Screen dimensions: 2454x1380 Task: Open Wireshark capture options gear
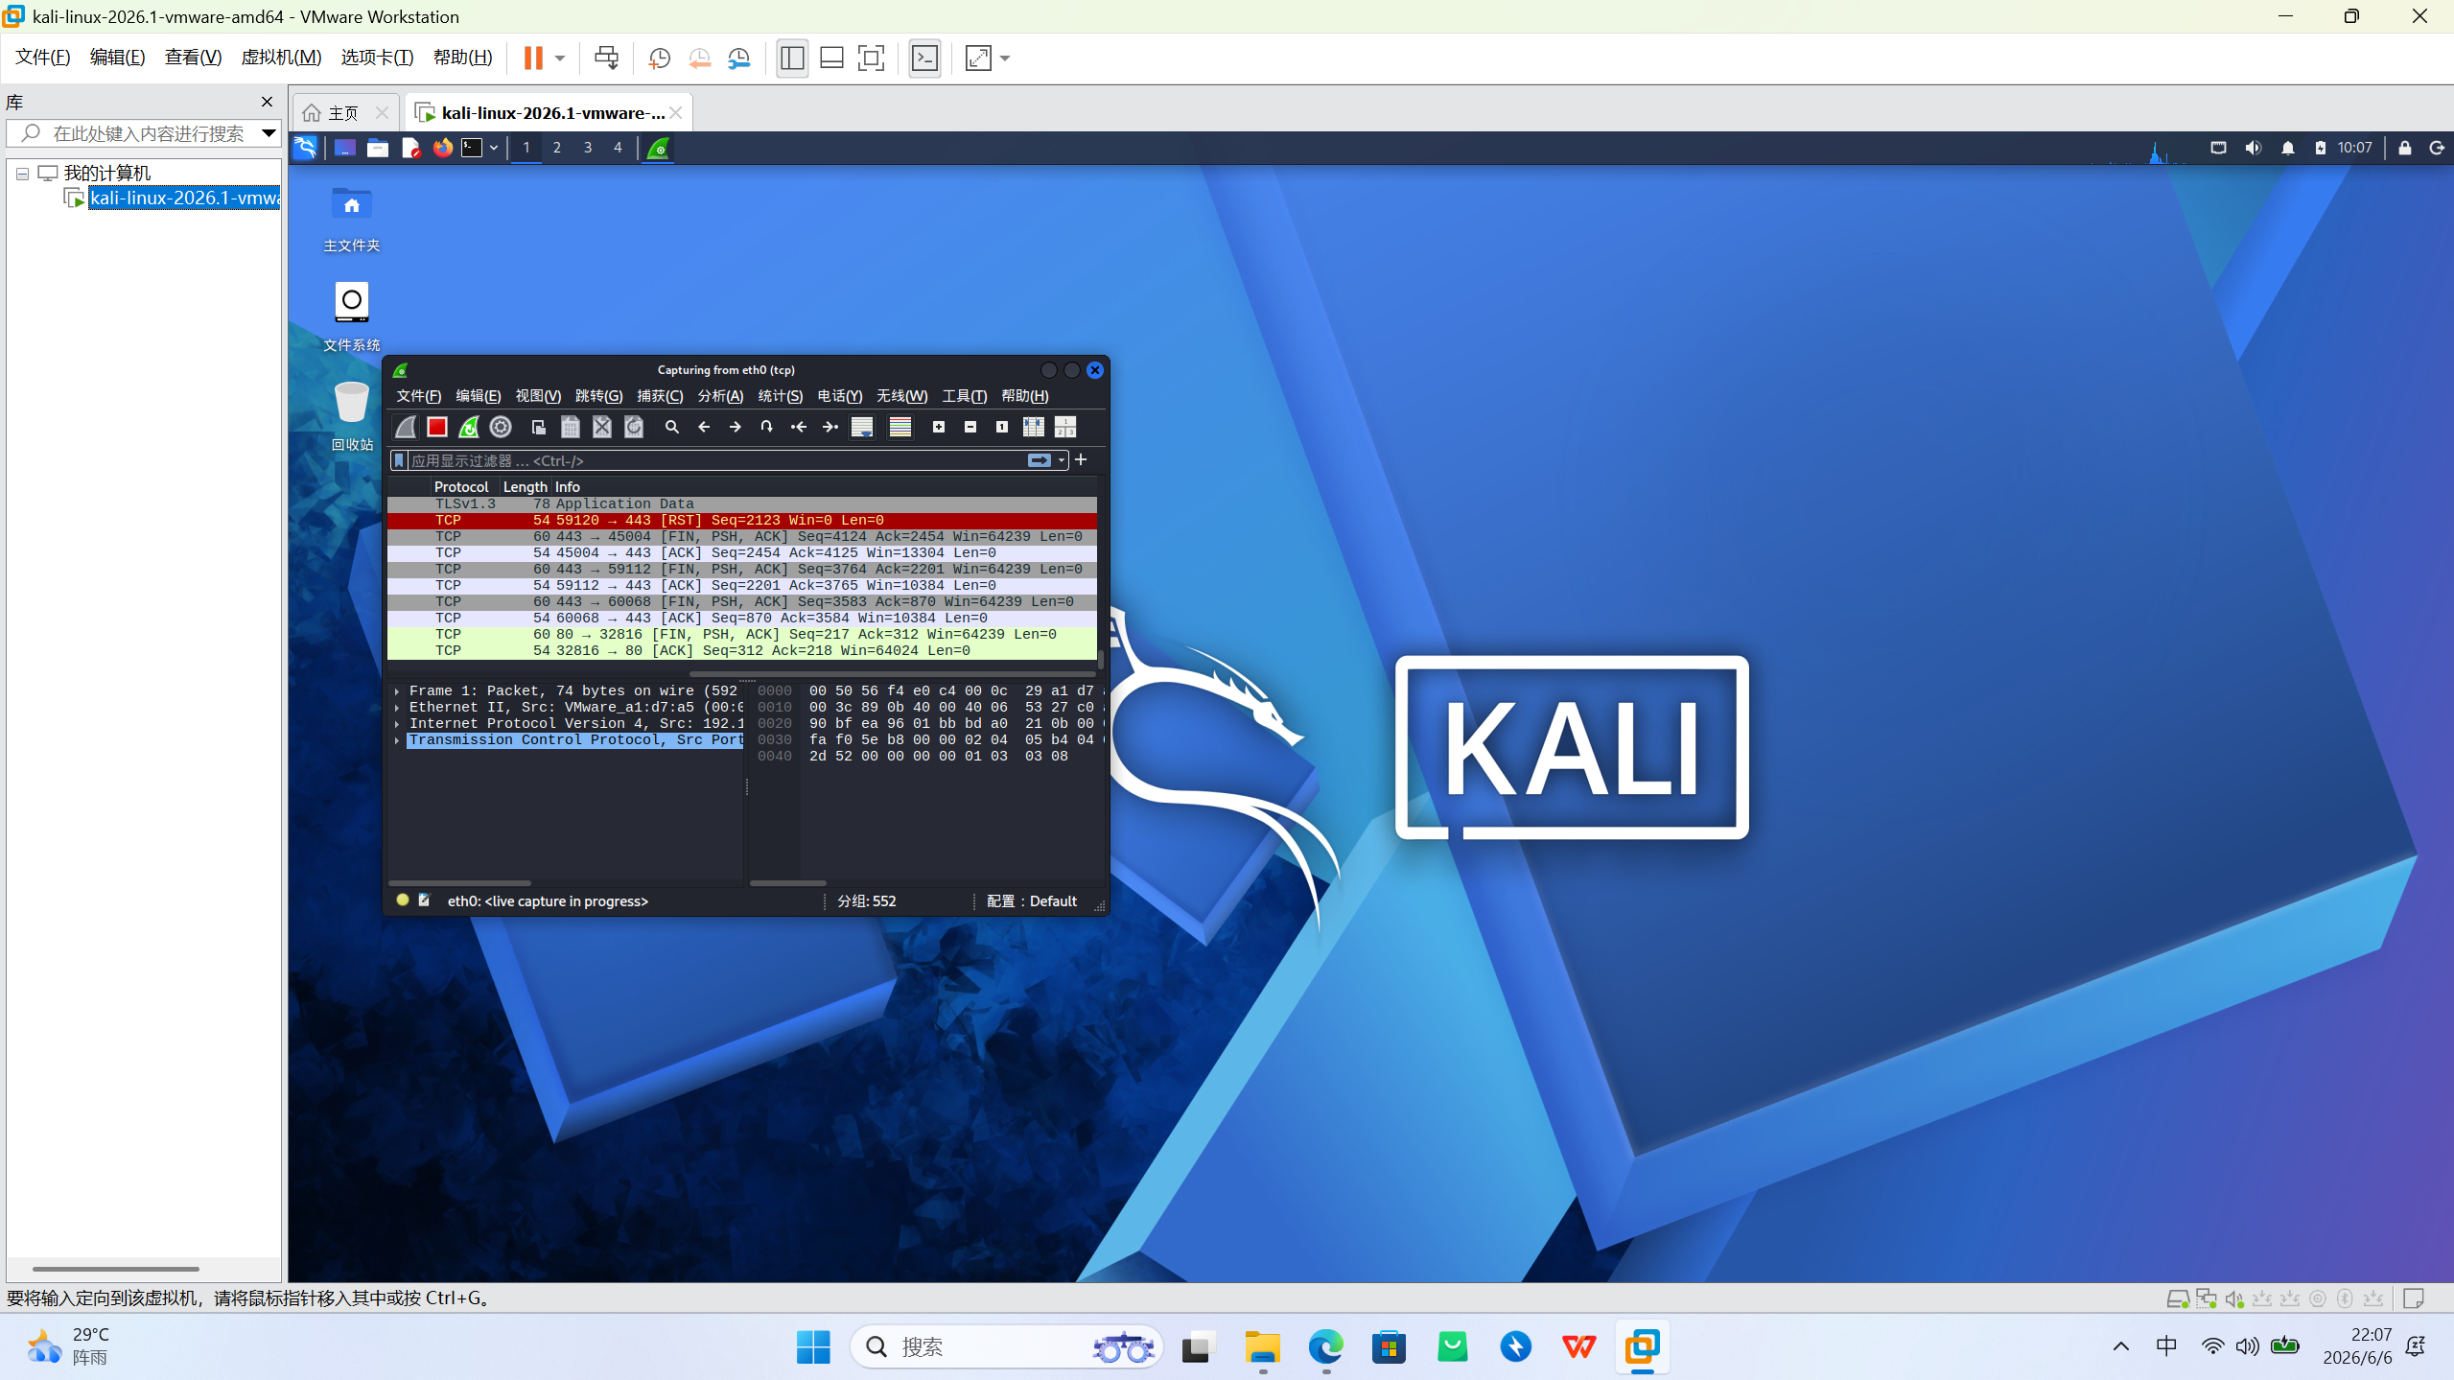pyautogui.click(x=501, y=427)
